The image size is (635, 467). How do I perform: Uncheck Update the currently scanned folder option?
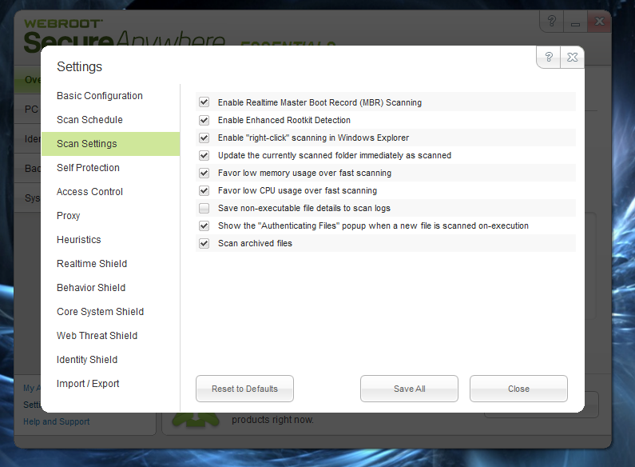(204, 155)
